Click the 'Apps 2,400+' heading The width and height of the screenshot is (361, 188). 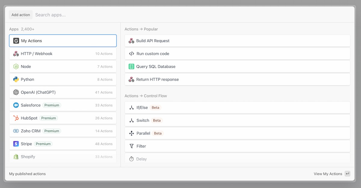22,29
